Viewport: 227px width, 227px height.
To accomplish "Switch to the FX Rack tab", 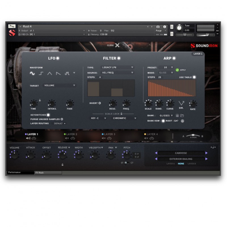I will (x=48, y=173).
